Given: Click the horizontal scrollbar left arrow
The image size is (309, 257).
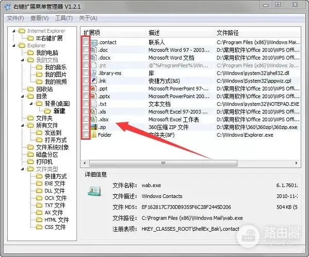Looking at the screenshot, I should pyautogui.click(x=85, y=163).
